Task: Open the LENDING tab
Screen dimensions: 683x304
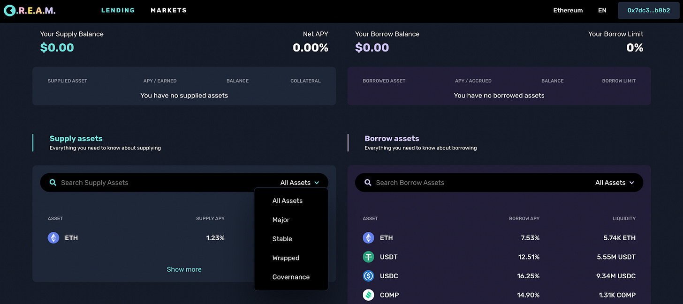Action: click(118, 10)
